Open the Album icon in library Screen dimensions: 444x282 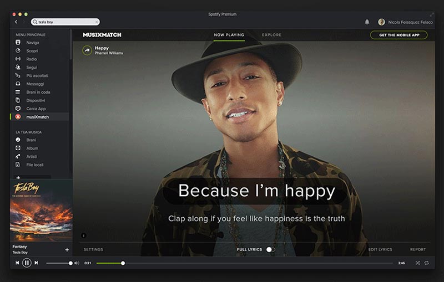pyautogui.click(x=18, y=148)
